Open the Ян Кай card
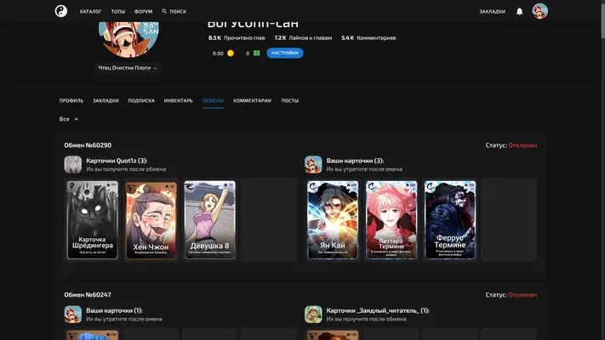Screen dimensions: 605x340 (x=333, y=220)
